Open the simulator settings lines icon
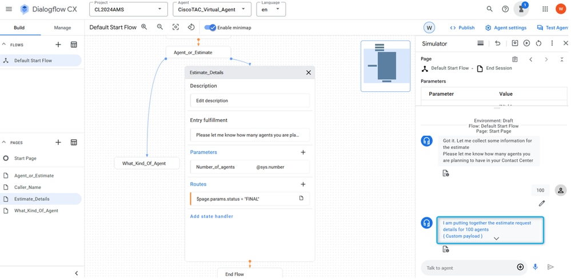Viewport: 571px width, 279px height. pyautogui.click(x=480, y=43)
